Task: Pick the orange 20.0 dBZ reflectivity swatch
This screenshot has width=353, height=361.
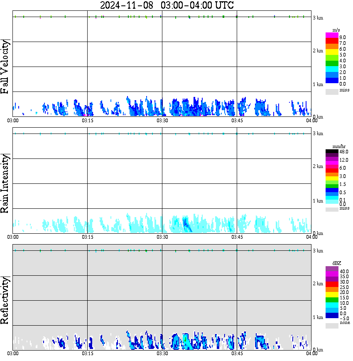Action: click(332, 289)
